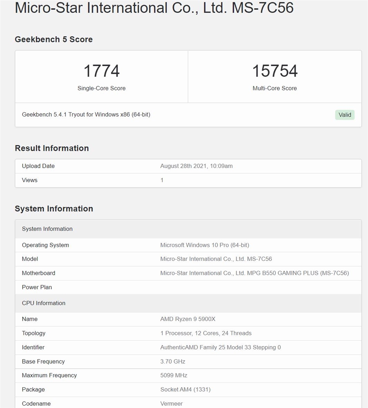Screen dimensions: 368x408
Task: Click the Model value Micro-Star MS-7C56
Action: point(216,259)
